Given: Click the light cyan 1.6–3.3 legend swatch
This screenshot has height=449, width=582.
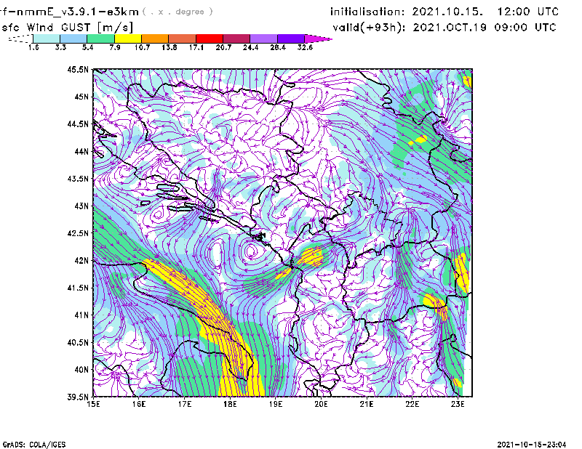Looking at the screenshot, I should pyautogui.click(x=47, y=39).
